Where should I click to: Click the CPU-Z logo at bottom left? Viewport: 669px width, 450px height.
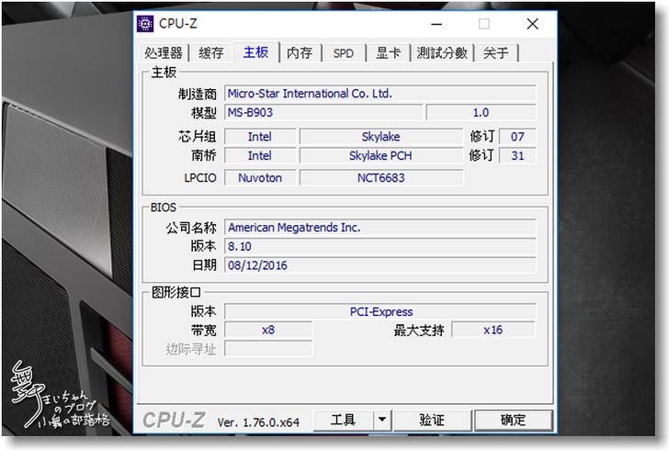point(174,420)
